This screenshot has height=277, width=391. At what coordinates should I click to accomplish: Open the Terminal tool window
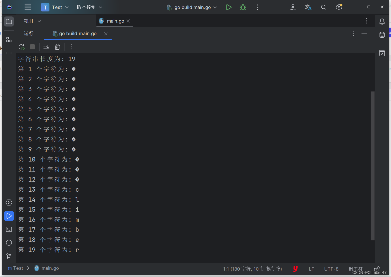(9, 229)
